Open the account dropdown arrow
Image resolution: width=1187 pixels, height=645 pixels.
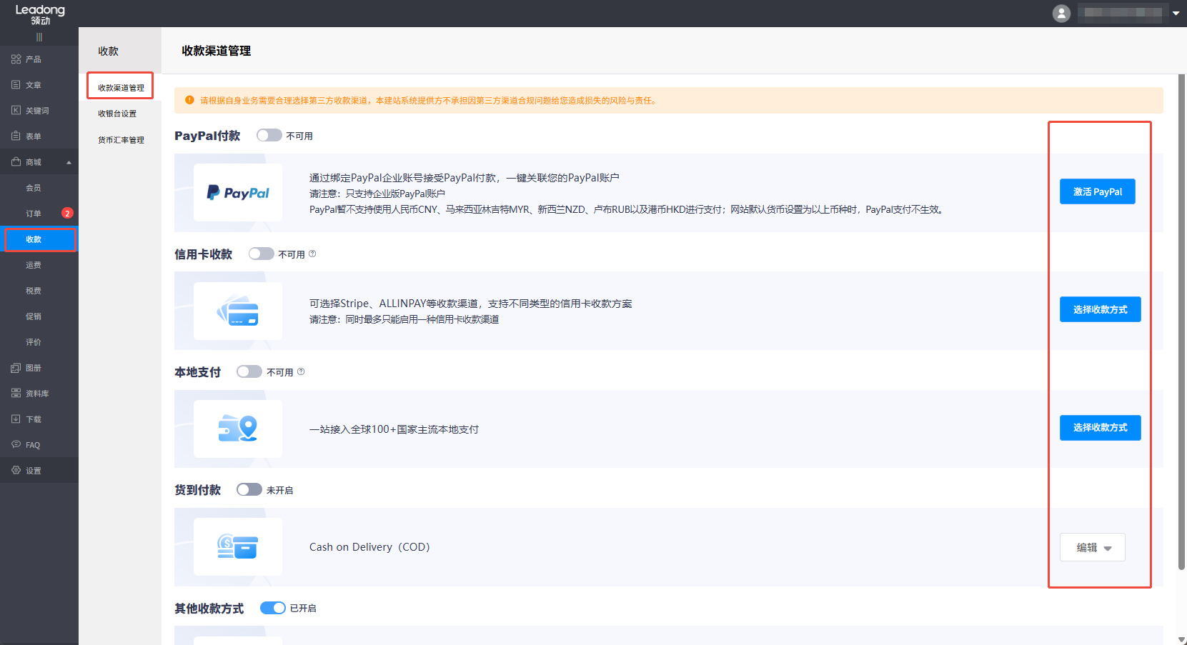(x=1176, y=13)
